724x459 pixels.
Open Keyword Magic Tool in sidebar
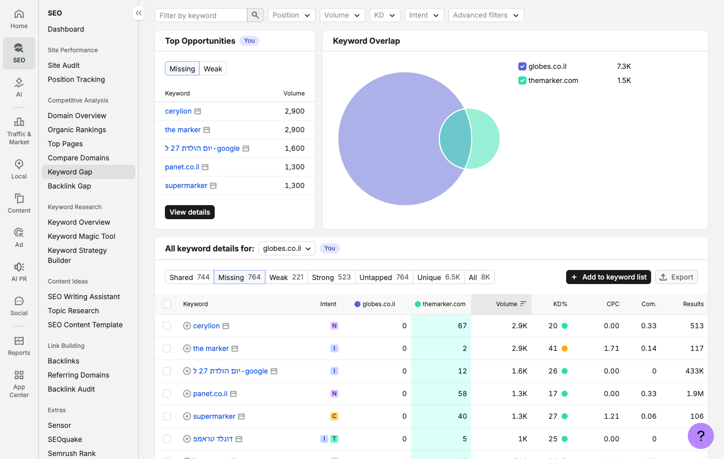coord(81,236)
